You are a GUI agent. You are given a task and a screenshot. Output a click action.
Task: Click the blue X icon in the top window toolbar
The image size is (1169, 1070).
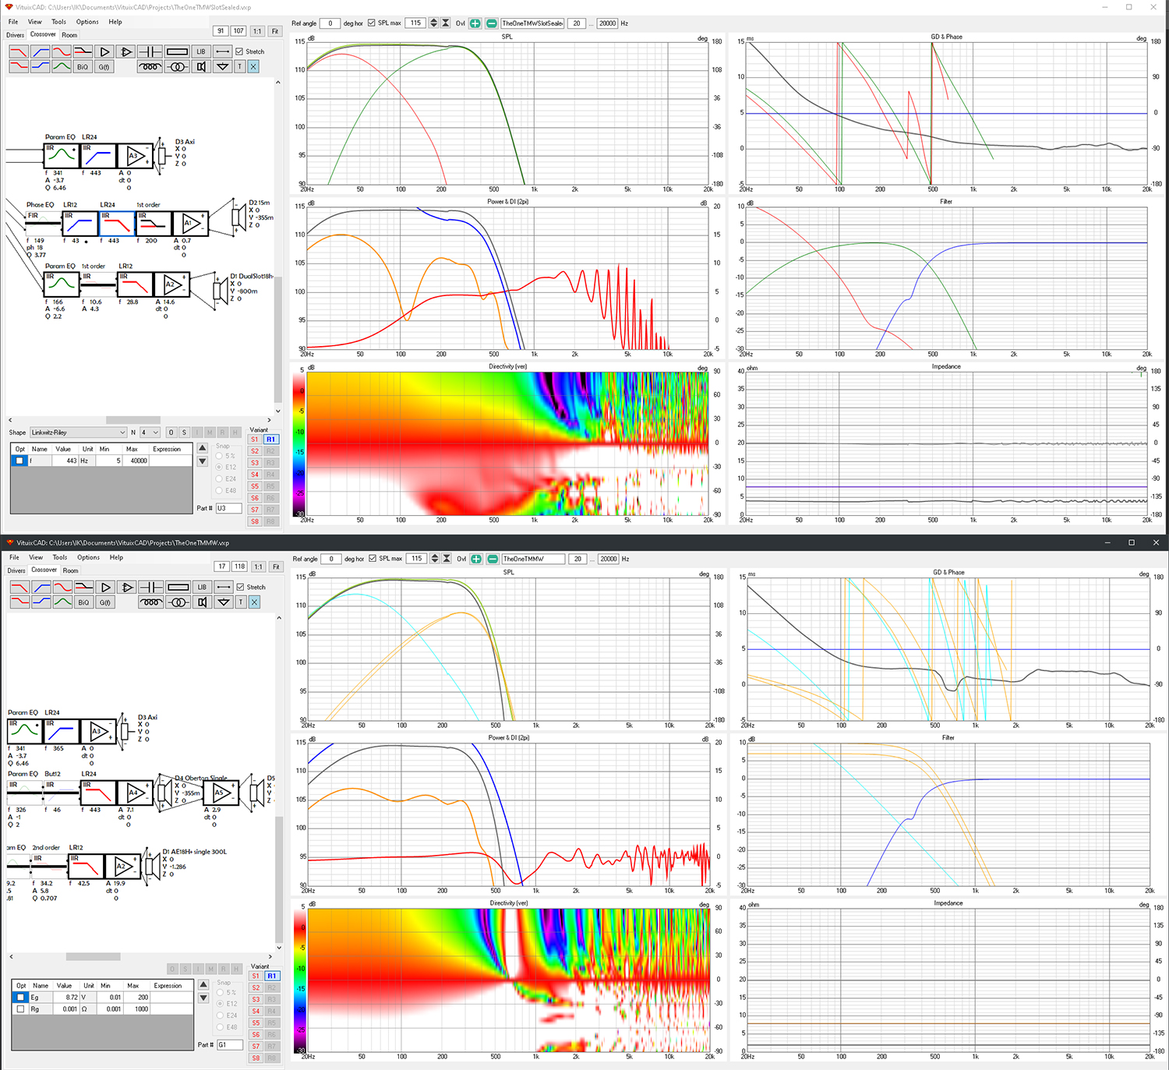(253, 67)
